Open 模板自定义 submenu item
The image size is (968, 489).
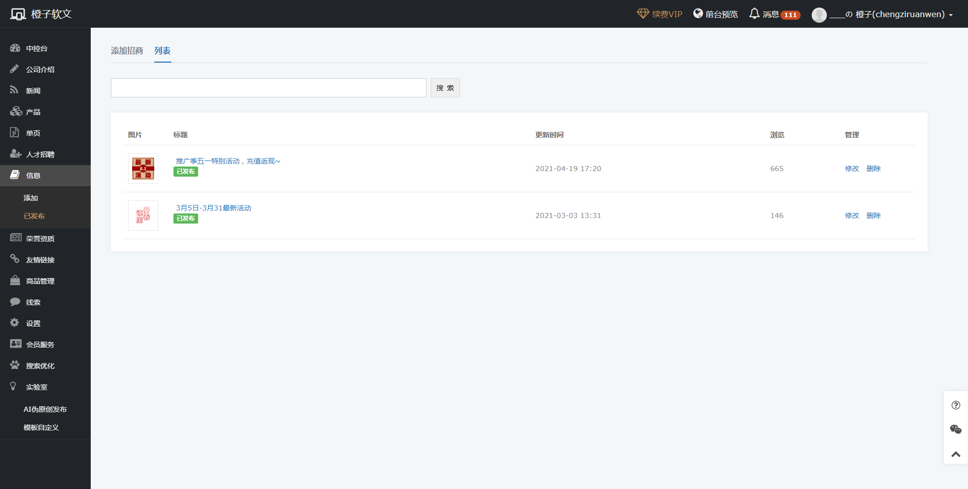41,427
